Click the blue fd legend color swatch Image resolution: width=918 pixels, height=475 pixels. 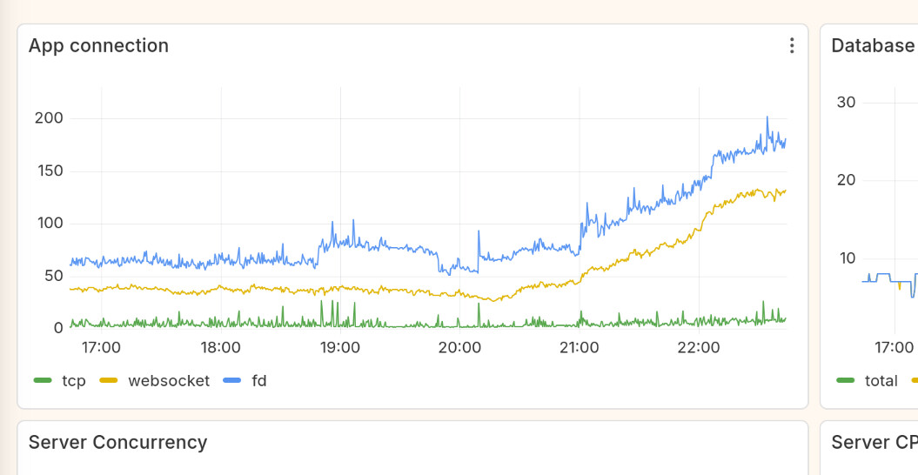[232, 380]
